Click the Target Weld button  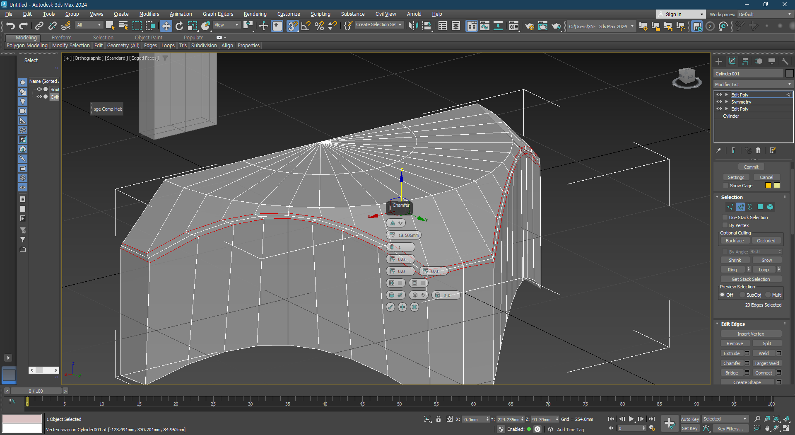point(766,363)
